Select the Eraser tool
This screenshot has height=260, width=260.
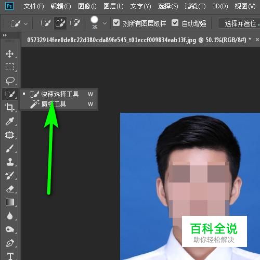[x=10, y=189]
